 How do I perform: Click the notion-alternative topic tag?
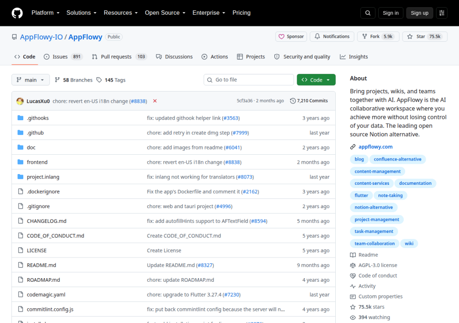(x=373, y=207)
